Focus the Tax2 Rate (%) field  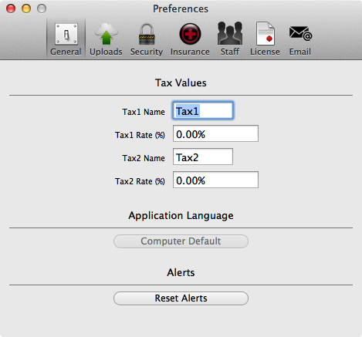(x=215, y=180)
